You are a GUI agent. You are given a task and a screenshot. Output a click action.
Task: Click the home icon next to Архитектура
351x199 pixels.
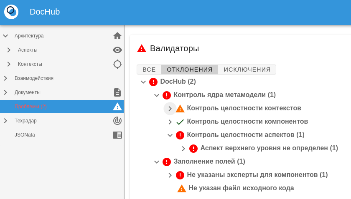click(x=117, y=36)
